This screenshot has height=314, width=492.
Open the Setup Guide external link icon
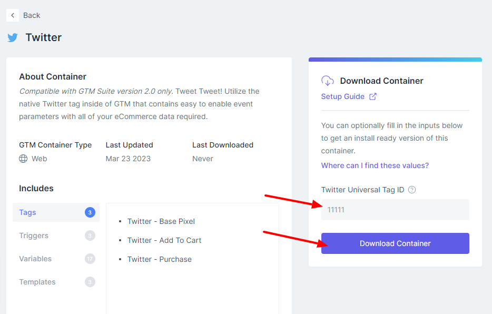tap(373, 96)
